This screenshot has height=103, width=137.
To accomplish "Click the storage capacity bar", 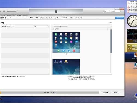I will point(50,93).
